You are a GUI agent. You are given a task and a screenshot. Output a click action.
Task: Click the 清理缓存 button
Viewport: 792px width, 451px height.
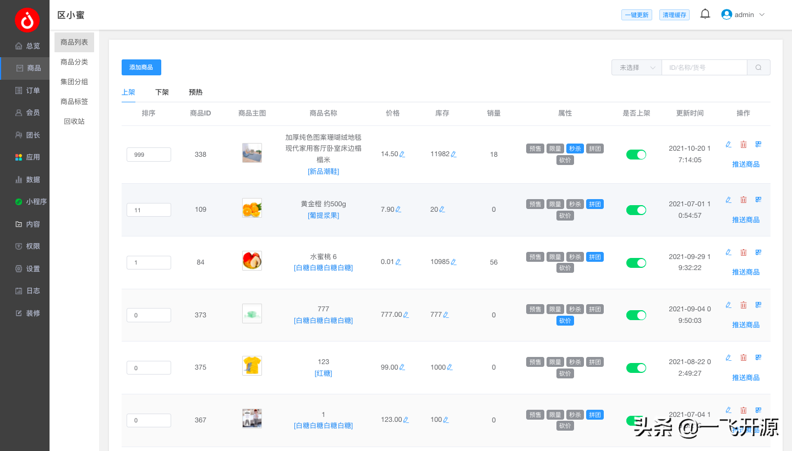[x=675, y=15]
